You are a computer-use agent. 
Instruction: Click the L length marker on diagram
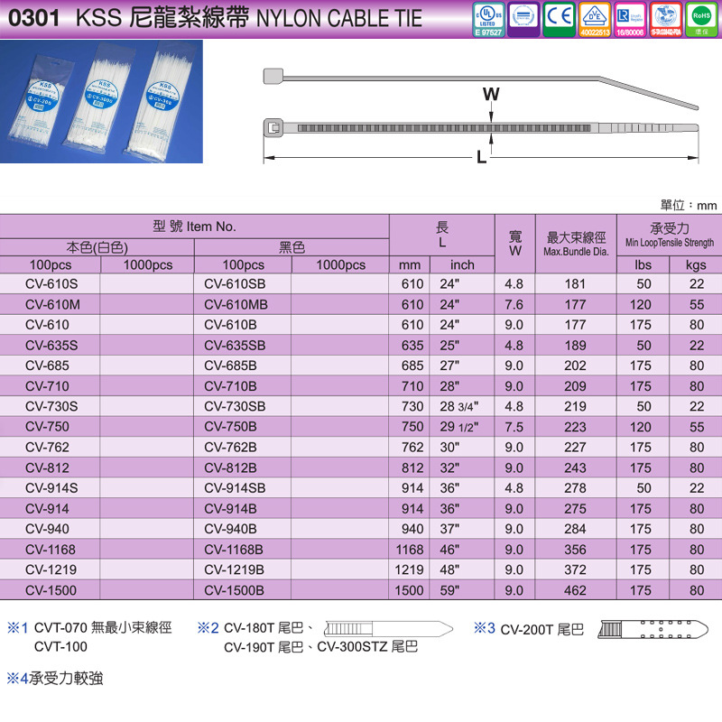pyautogui.click(x=481, y=157)
